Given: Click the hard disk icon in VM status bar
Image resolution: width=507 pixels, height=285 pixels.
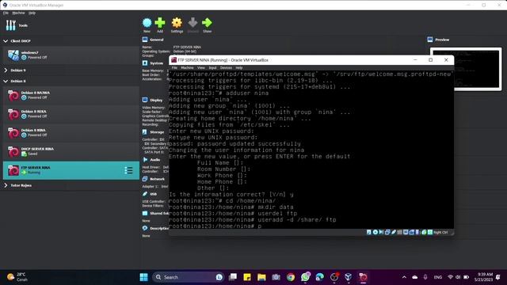Looking at the screenshot, I should click(369, 232).
